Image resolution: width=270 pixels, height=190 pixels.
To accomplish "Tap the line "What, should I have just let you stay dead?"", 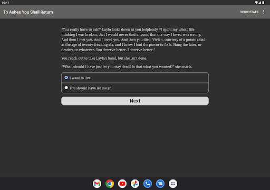I will (x=127, y=66).
